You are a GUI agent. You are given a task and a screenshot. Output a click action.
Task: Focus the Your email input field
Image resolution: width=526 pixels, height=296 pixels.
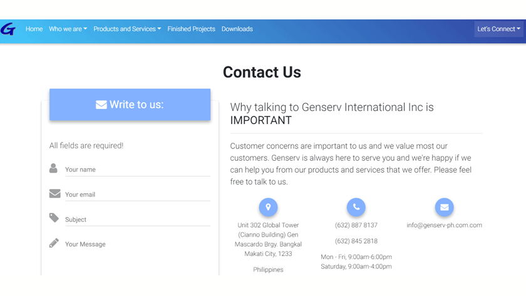click(x=137, y=195)
